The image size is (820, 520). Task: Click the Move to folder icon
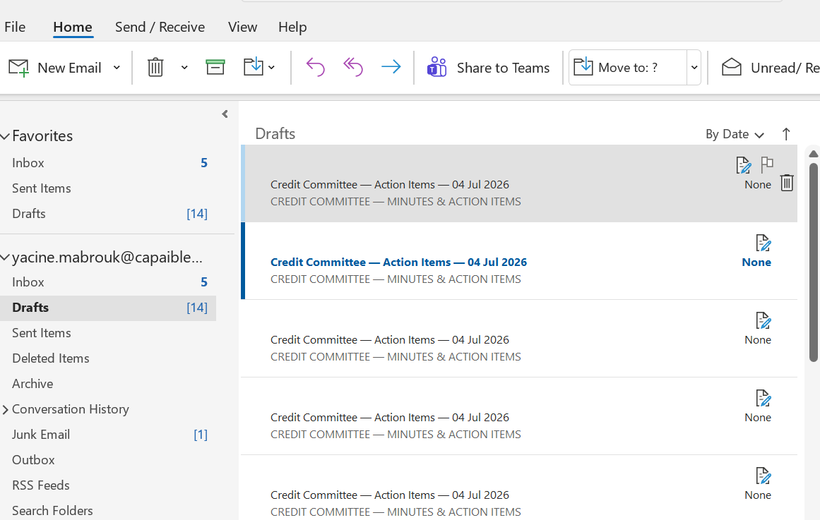click(254, 67)
